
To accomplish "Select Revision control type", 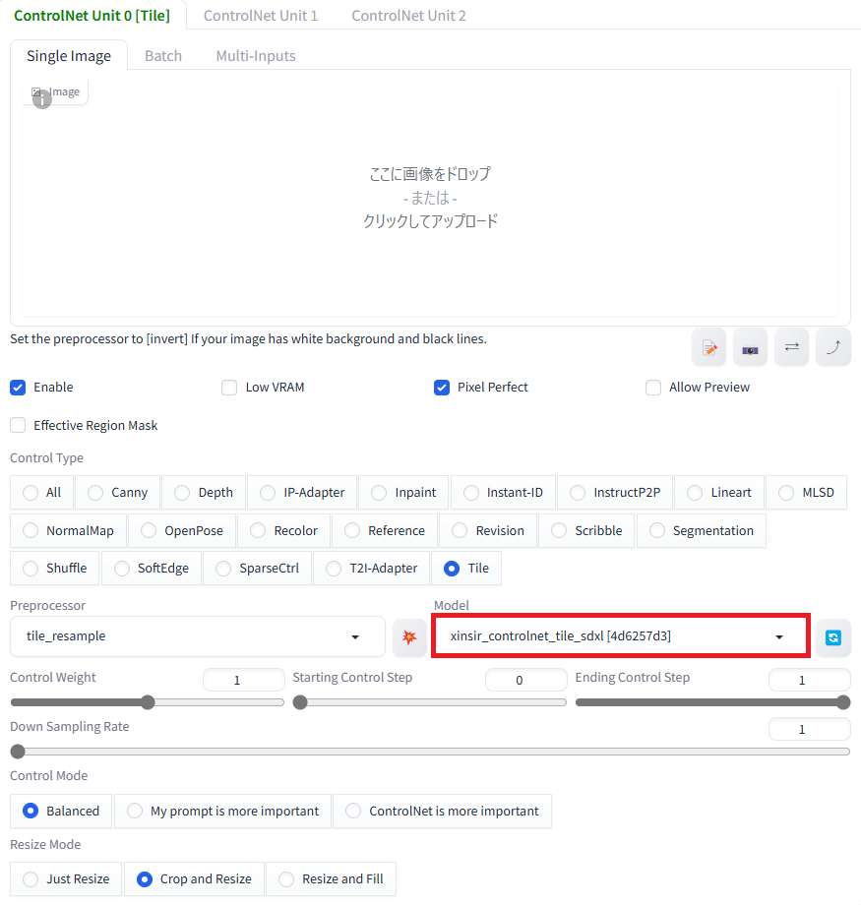I will click(488, 530).
